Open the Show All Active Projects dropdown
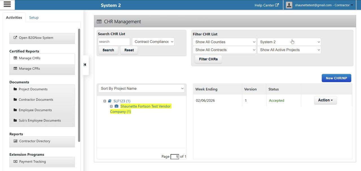361x171 pixels. [289, 50]
